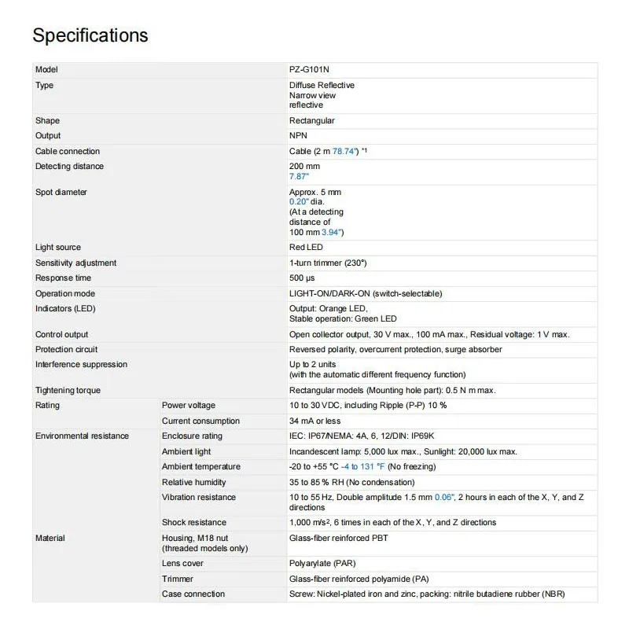Click the Glass-fiber reinforced PBT housing value

point(339,538)
